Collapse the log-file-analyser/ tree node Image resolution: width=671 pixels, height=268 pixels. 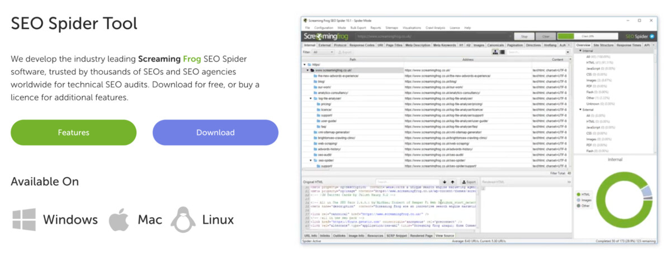(311, 98)
